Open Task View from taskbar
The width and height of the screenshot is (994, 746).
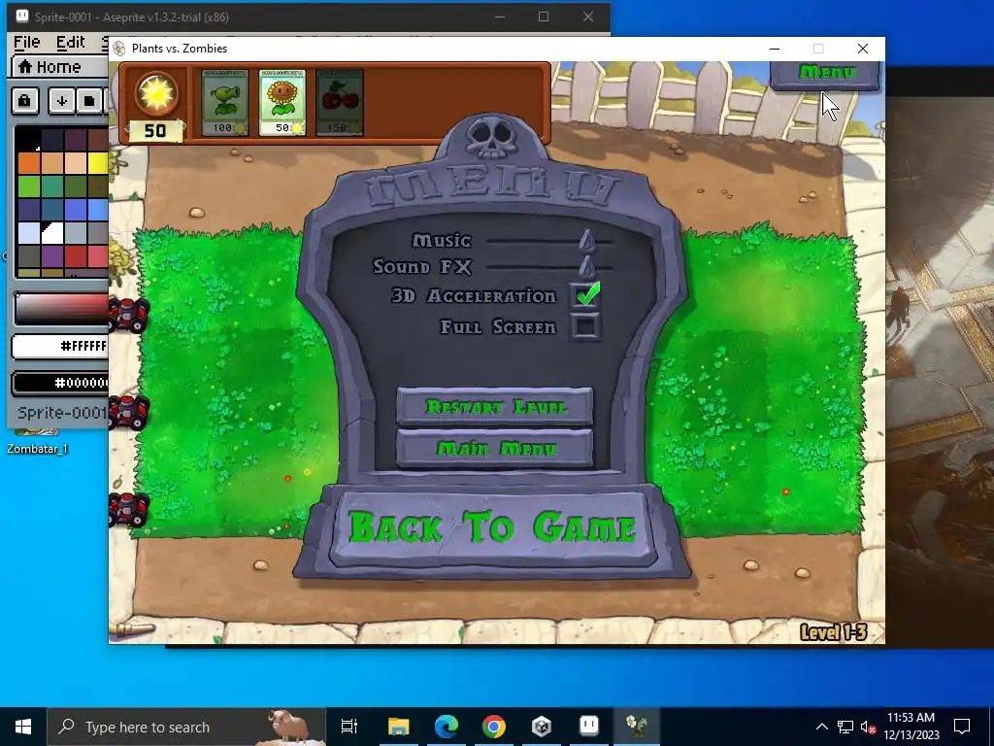pyautogui.click(x=349, y=727)
